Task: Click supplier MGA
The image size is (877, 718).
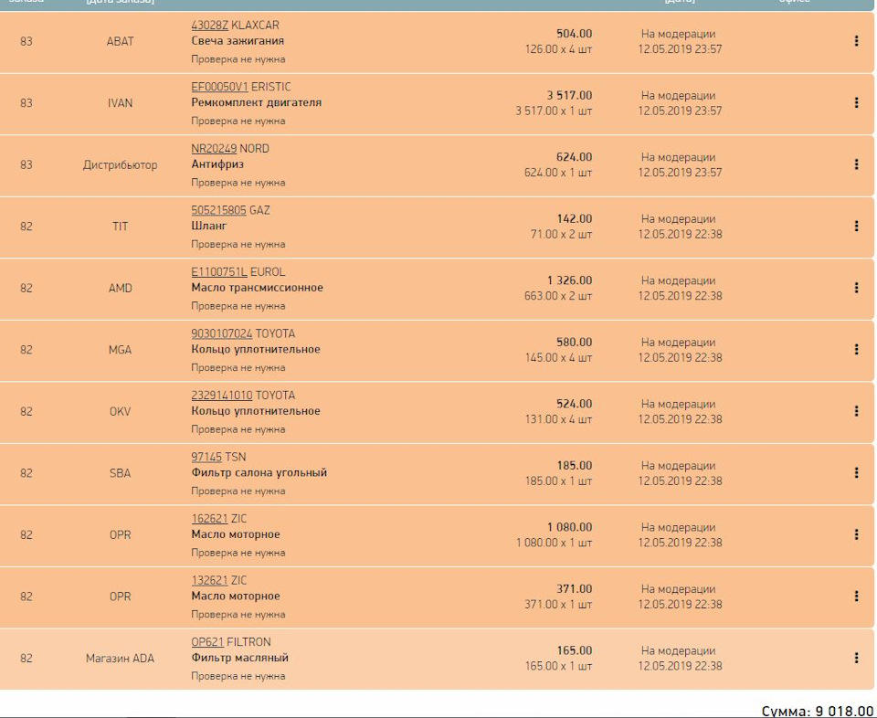Action: pyautogui.click(x=120, y=350)
